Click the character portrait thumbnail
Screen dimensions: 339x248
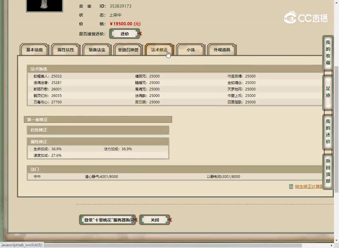[44, 6]
